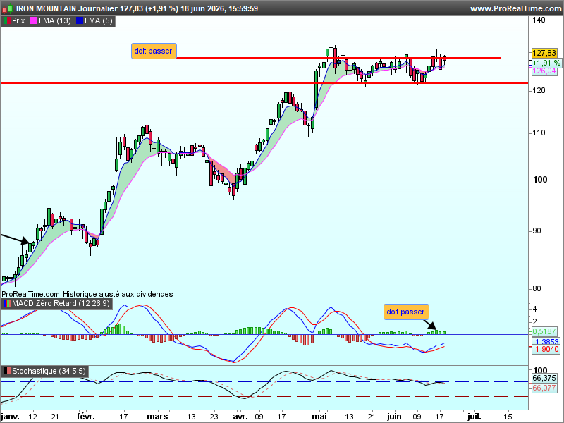Viewport: 564px width, 423px height.
Task: Click the MACD signal value -1,9040
Action: 546,350
